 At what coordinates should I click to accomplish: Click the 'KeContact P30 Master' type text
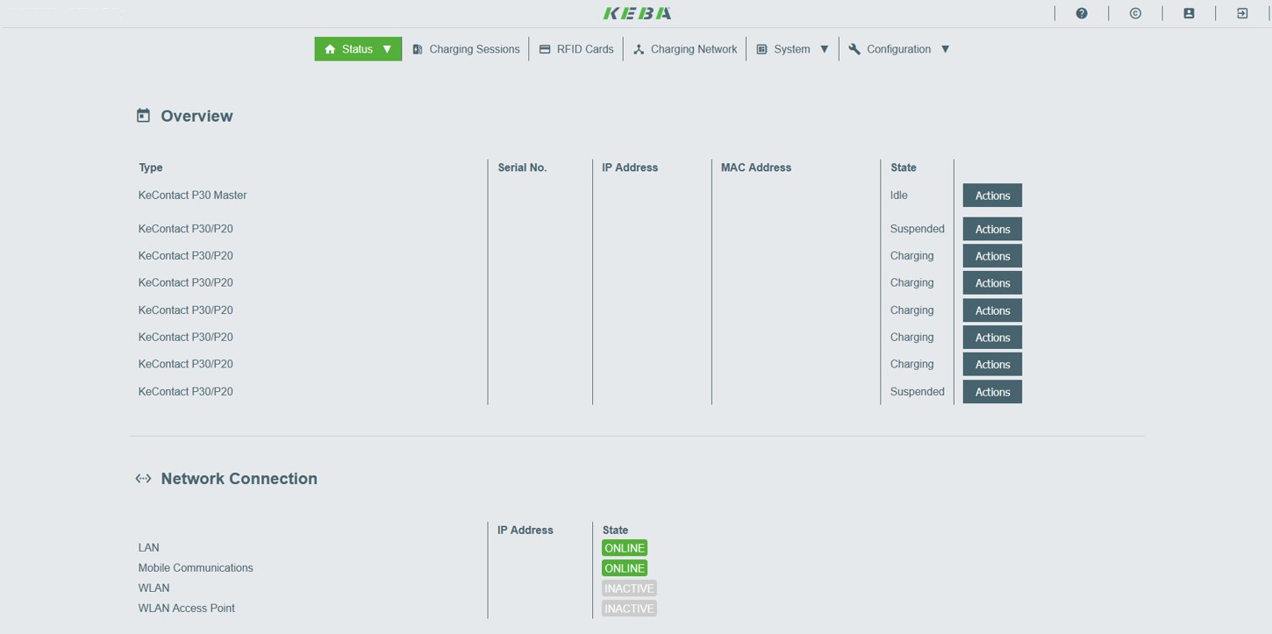pos(192,195)
